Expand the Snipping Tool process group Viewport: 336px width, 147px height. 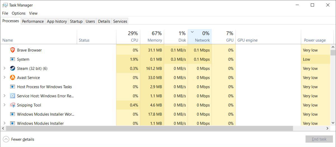pyautogui.click(x=4, y=105)
